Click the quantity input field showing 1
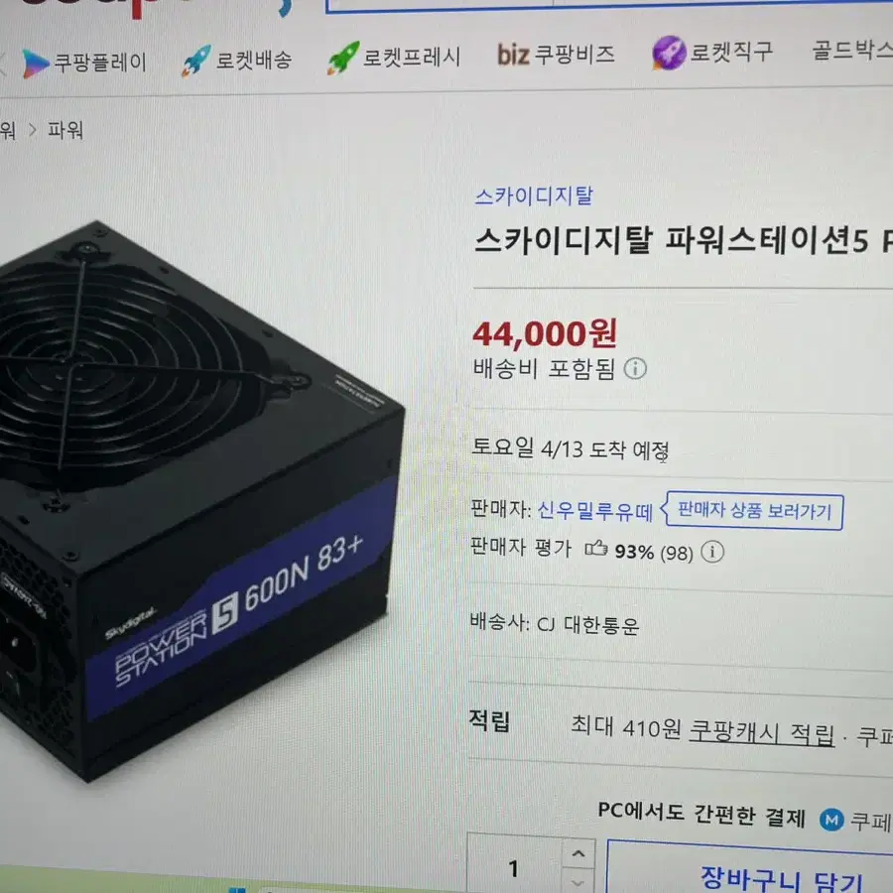This screenshot has width=893, height=893. click(x=515, y=865)
